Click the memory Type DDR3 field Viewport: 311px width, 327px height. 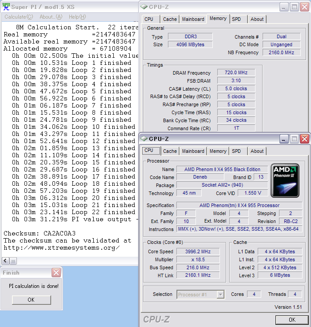[x=191, y=36]
